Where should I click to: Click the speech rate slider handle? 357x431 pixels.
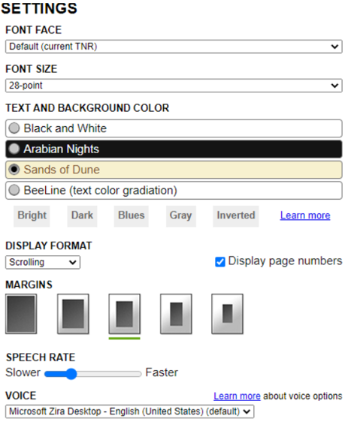coord(71,374)
